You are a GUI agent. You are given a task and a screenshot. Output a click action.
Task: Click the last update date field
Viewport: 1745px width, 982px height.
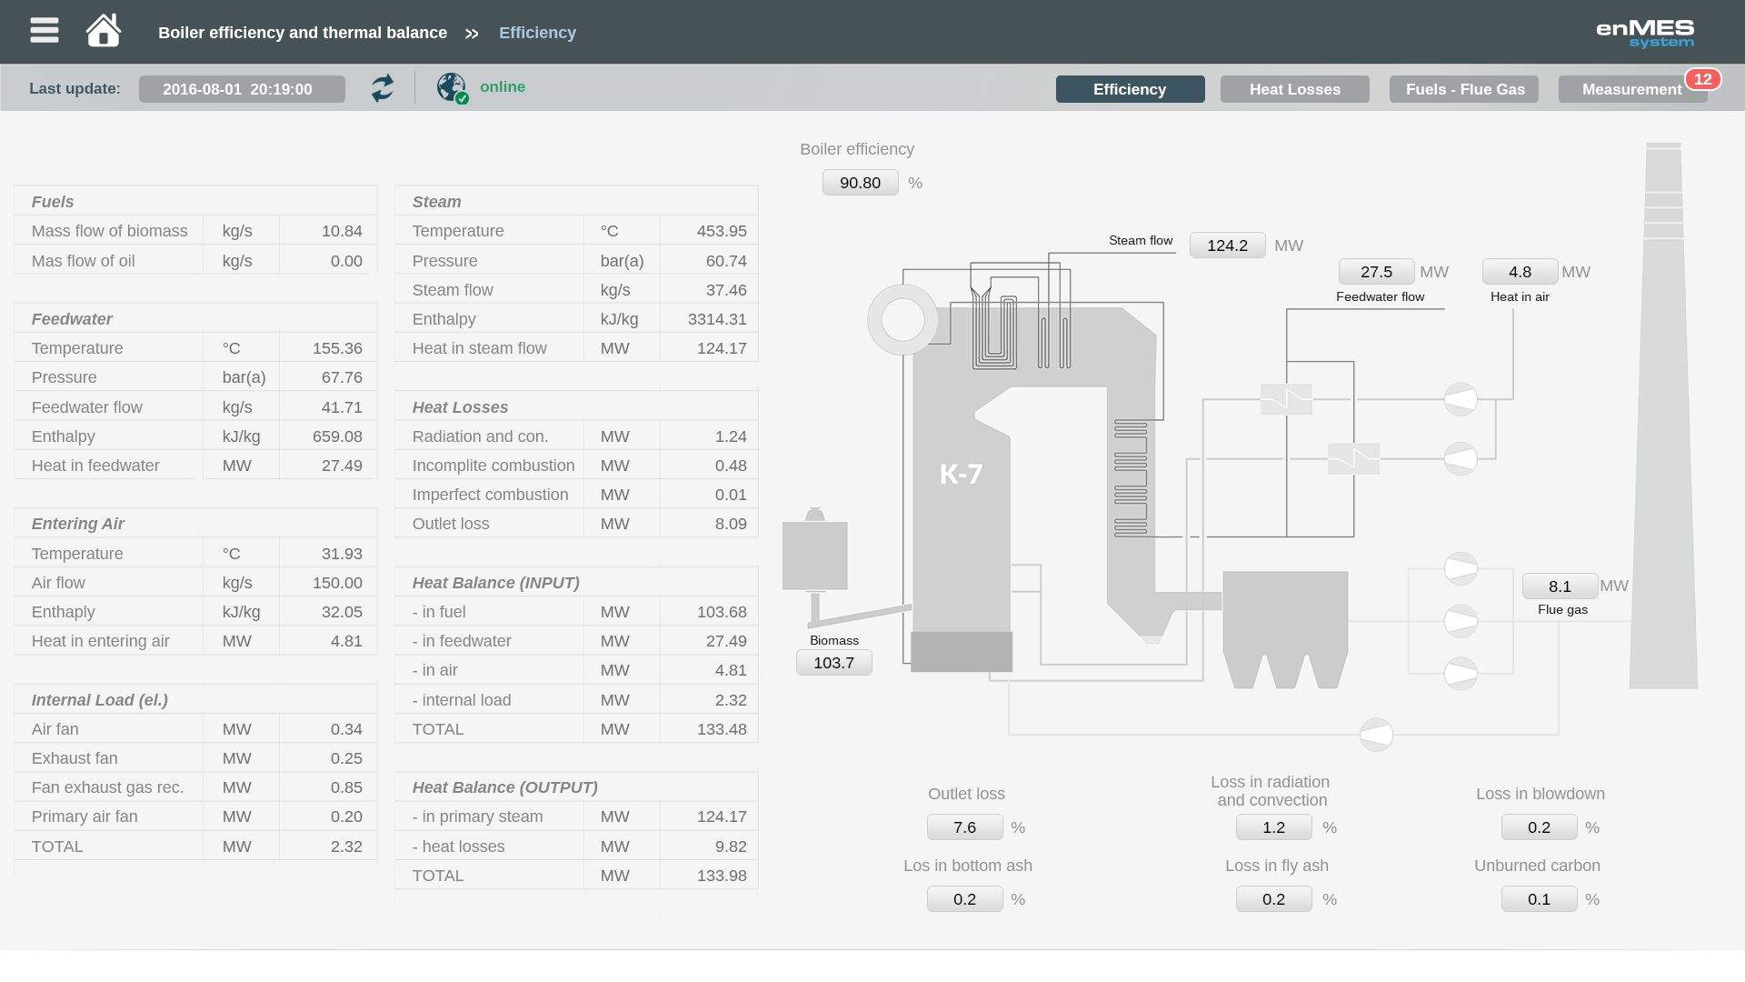242,89
